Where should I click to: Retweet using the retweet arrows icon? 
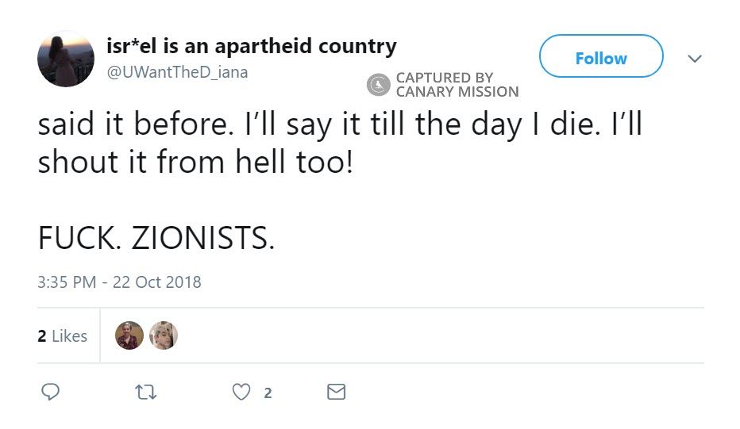point(145,392)
